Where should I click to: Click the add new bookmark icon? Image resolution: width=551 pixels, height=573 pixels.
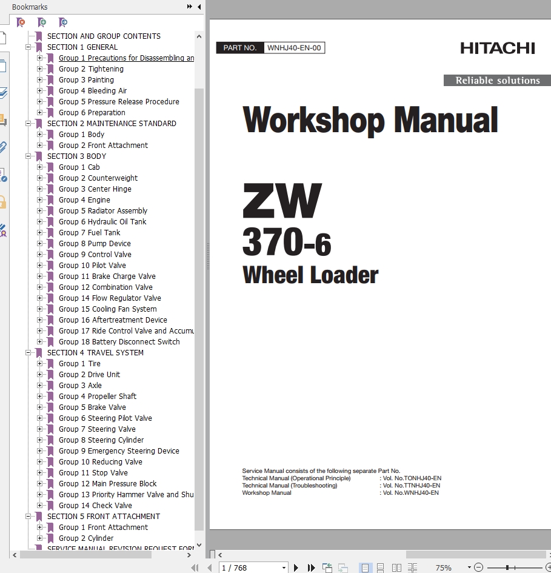42,22
